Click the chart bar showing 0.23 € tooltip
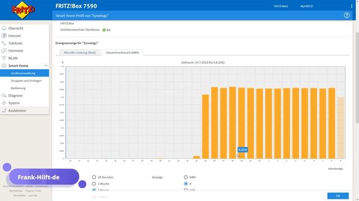Viewport: 359px width, 201px height. [242, 123]
